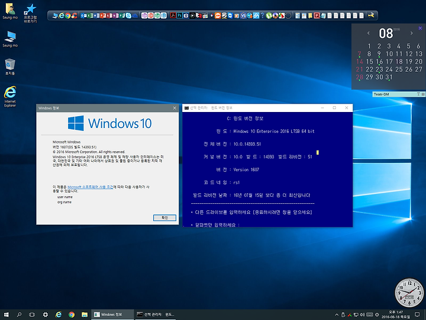
Task: Click the blue question mark help icon
Action: 263,15
